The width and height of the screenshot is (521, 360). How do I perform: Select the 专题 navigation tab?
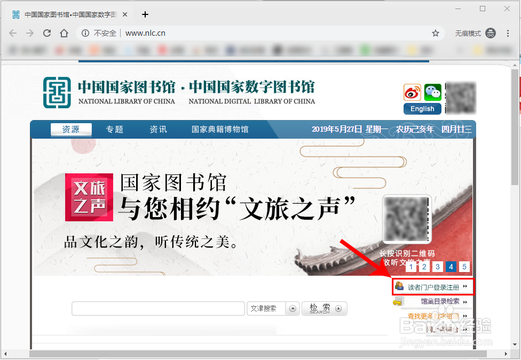(115, 129)
